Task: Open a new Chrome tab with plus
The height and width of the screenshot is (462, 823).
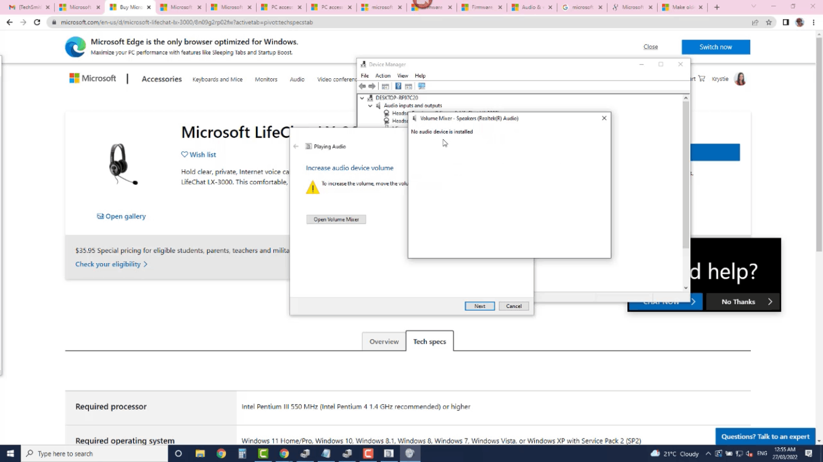Action: pos(717,7)
